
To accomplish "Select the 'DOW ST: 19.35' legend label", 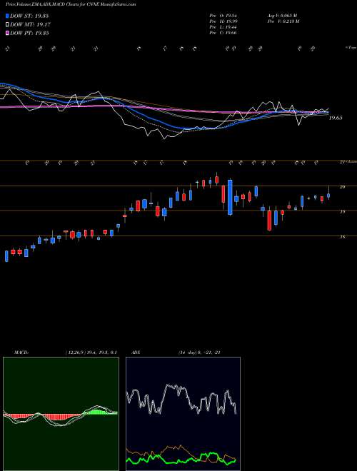I will [29, 16].
